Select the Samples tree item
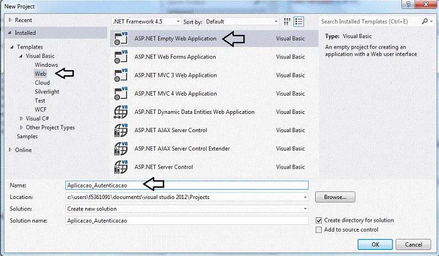The width and height of the screenshot is (439, 256). coord(27,137)
